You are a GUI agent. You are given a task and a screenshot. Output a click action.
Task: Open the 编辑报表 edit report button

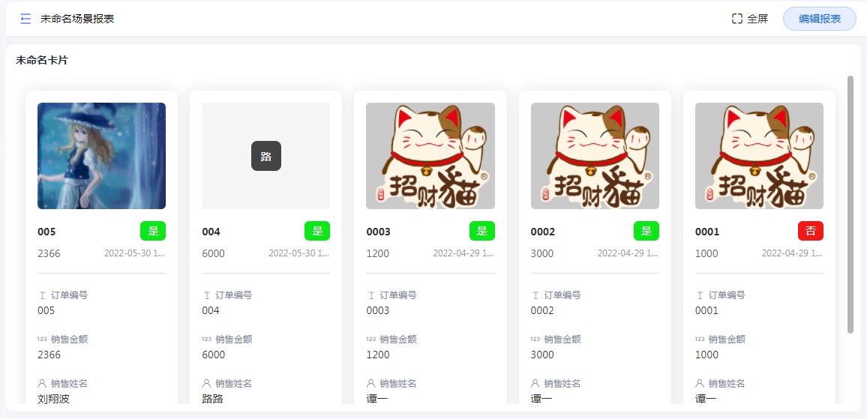(x=820, y=19)
